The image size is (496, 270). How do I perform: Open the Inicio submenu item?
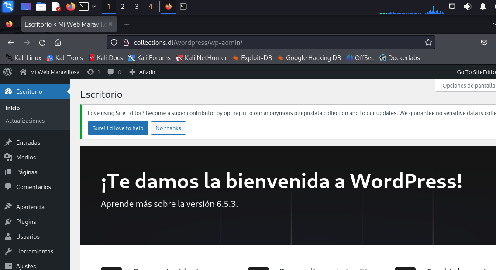click(x=13, y=108)
